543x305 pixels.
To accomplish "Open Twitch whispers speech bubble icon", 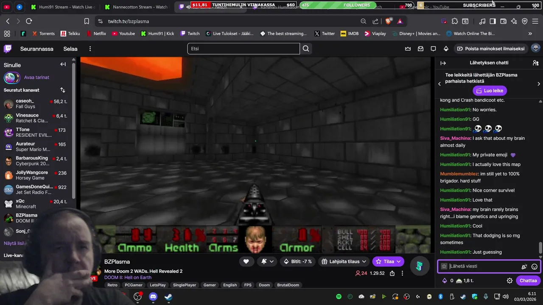I will click(x=433, y=49).
